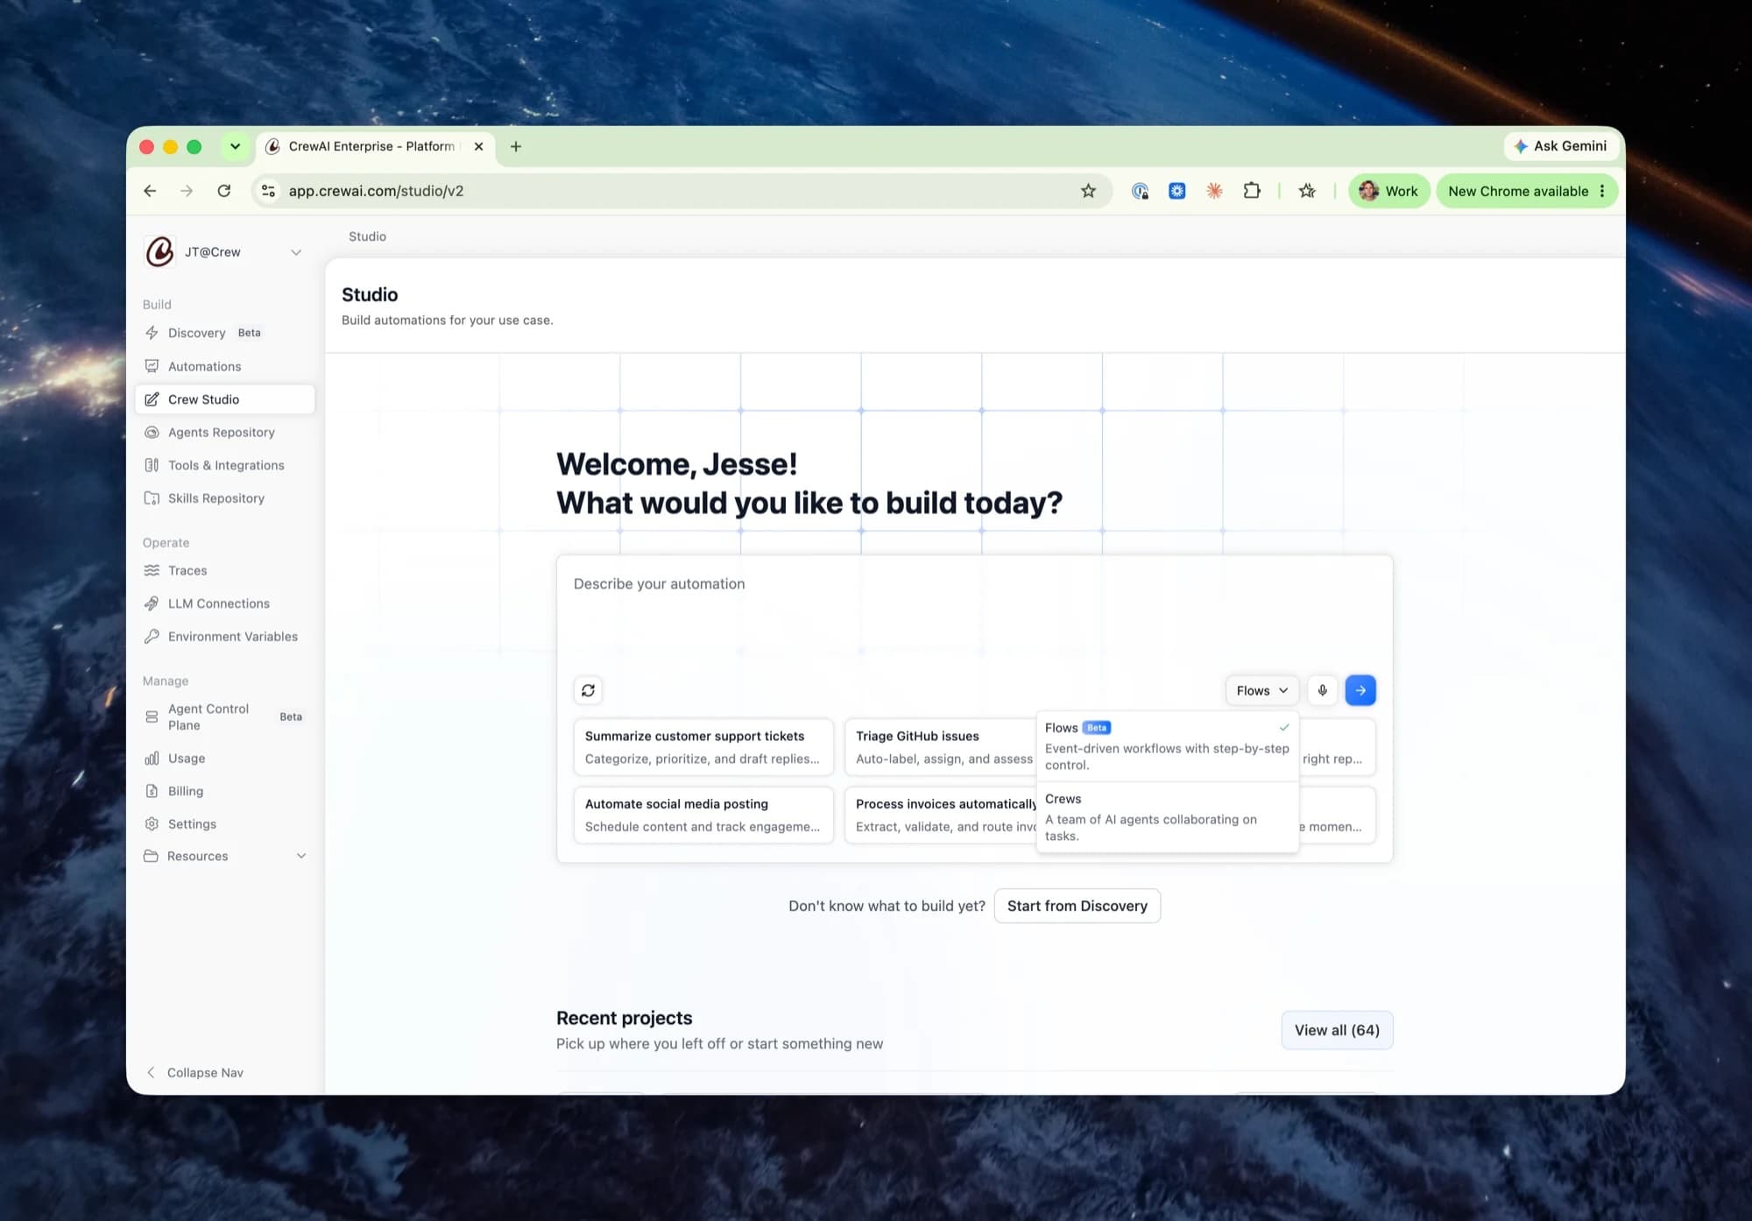Go back in browser history
1752x1221 pixels.
150,191
